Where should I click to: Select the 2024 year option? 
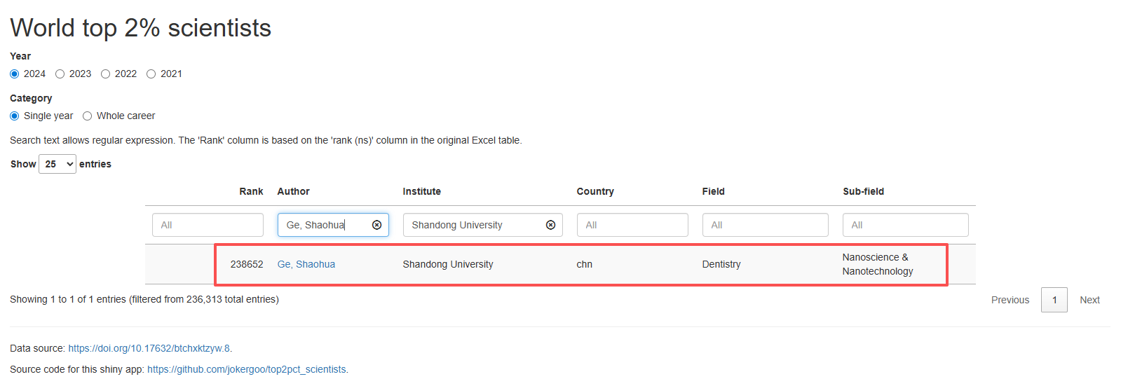pos(15,74)
